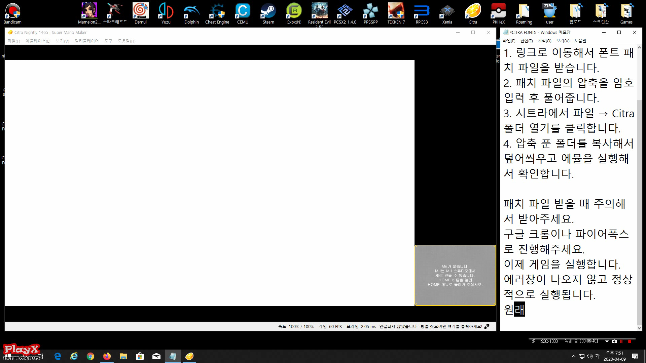Stop recording with the red square
Image resolution: width=646 pixels, height=363 pixels.
click(630, 341)
